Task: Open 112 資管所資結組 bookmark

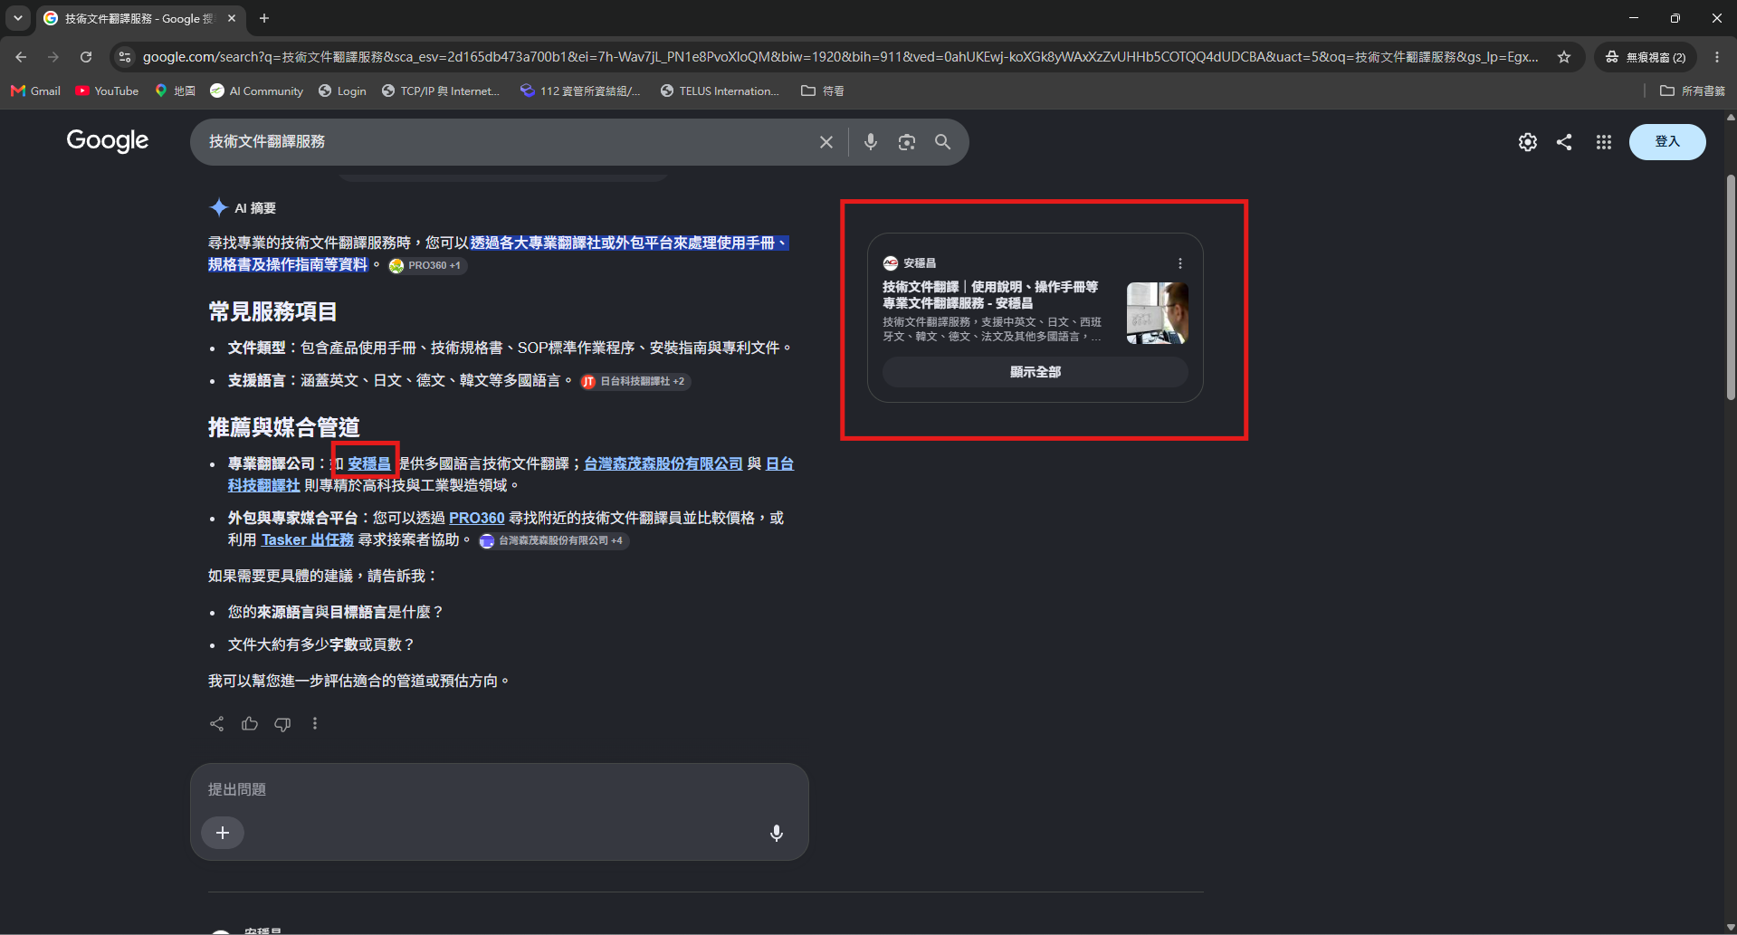Action: click(x=580, y=91)
